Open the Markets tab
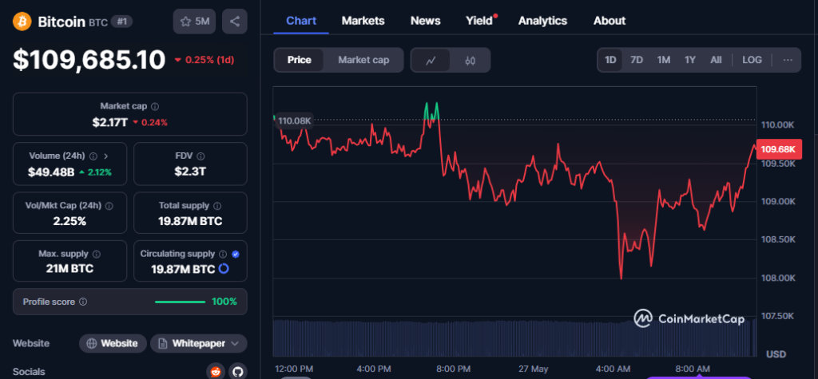Viewport: 818px width, 379px height. tap(363, 21)
